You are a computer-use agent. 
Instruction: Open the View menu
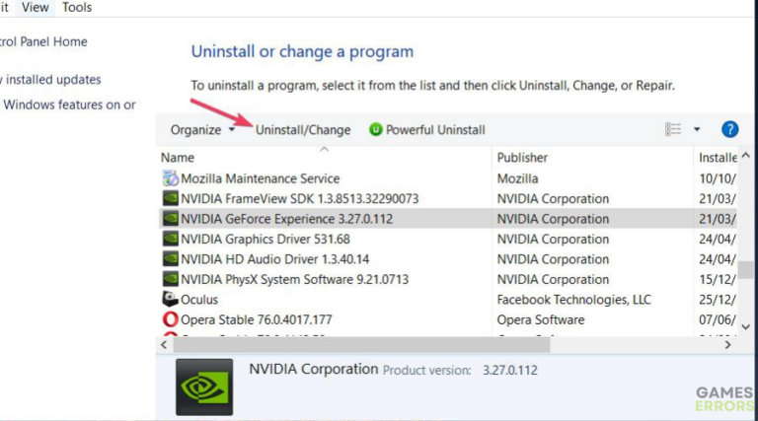pos(36,7)
